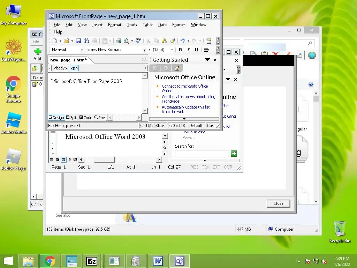Click Word's horizontal scrollbar thumb

(x=104, y=159)
